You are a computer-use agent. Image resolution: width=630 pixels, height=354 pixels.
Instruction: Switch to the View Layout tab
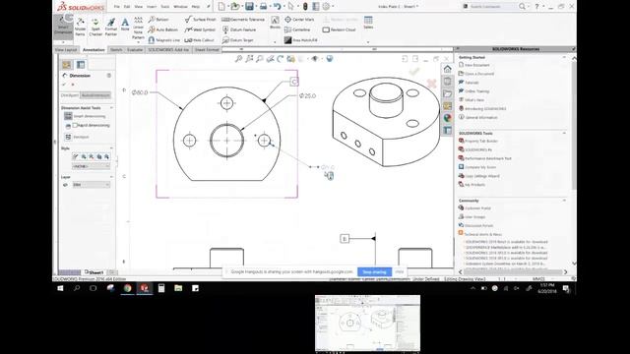pyautogui.click(x=66, y=50)
